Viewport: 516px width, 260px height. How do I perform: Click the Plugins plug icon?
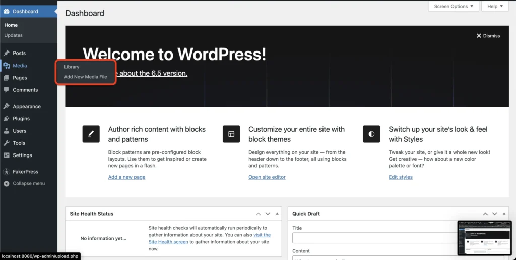pos(7,119)
